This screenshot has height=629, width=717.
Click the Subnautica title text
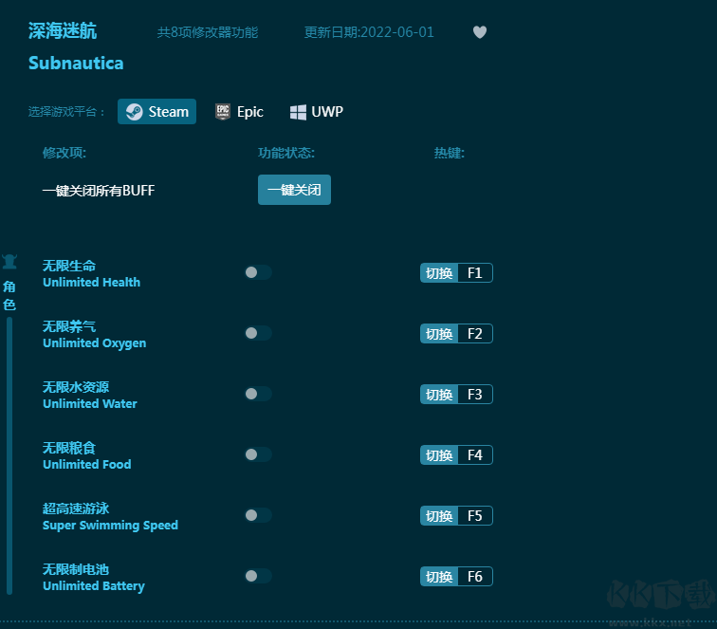[x=76, y=64]
